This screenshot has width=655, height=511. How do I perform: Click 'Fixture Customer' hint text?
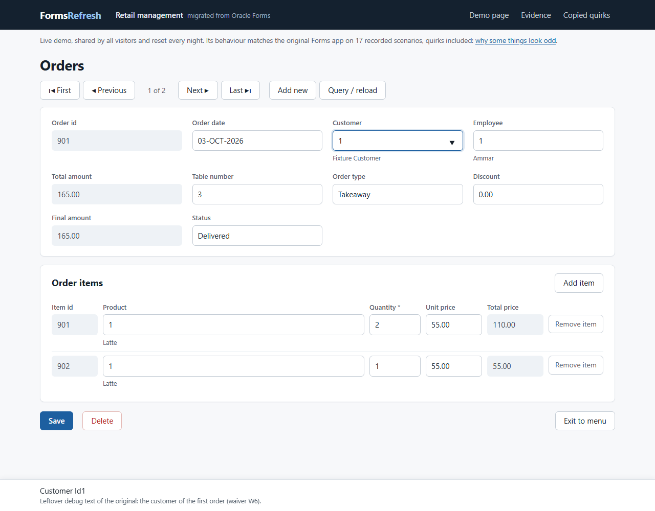357,158
